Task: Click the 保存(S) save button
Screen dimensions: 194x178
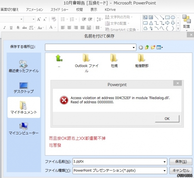Action: (181, 162)
